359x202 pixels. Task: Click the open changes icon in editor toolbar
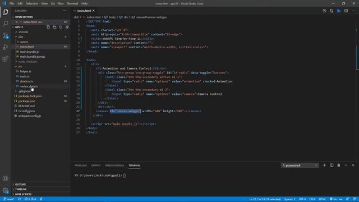[332, 11]
